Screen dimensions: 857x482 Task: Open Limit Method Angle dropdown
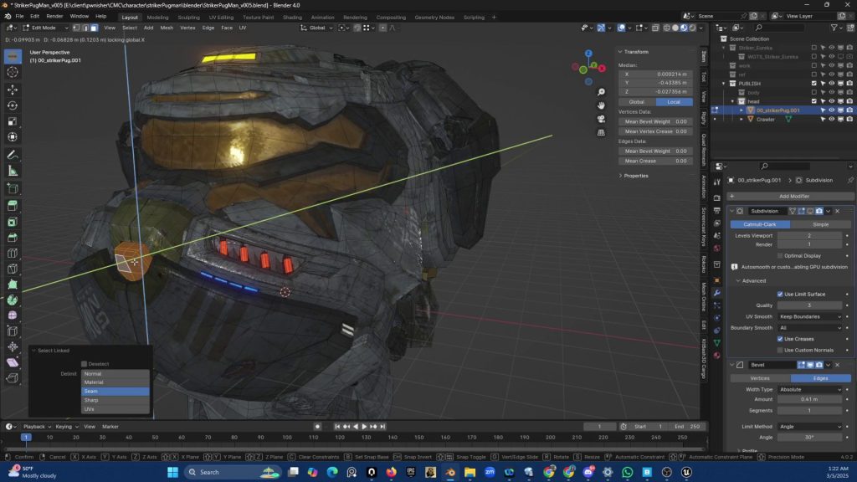coord(810,427)
